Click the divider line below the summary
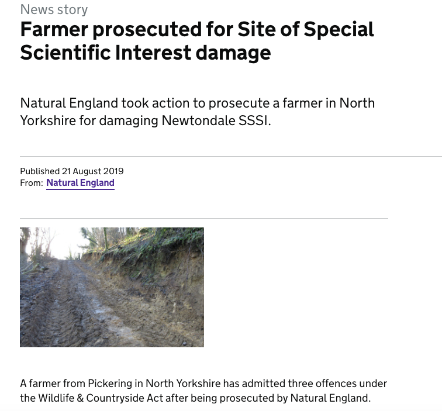The image size is (442, 411). [x=230, y=157]
